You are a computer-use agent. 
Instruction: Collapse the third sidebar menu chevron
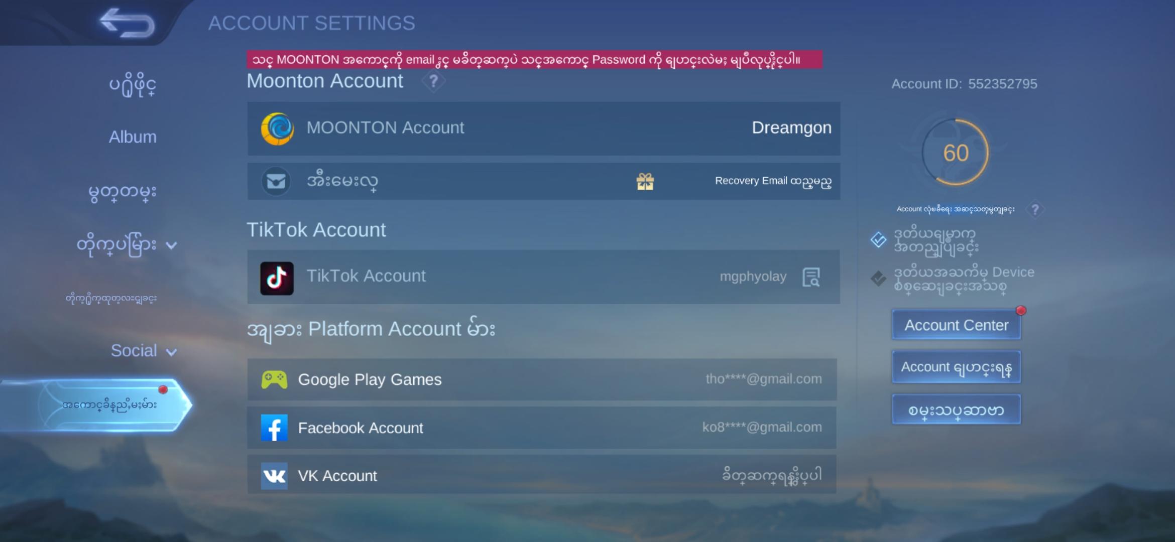coord(172,245)
